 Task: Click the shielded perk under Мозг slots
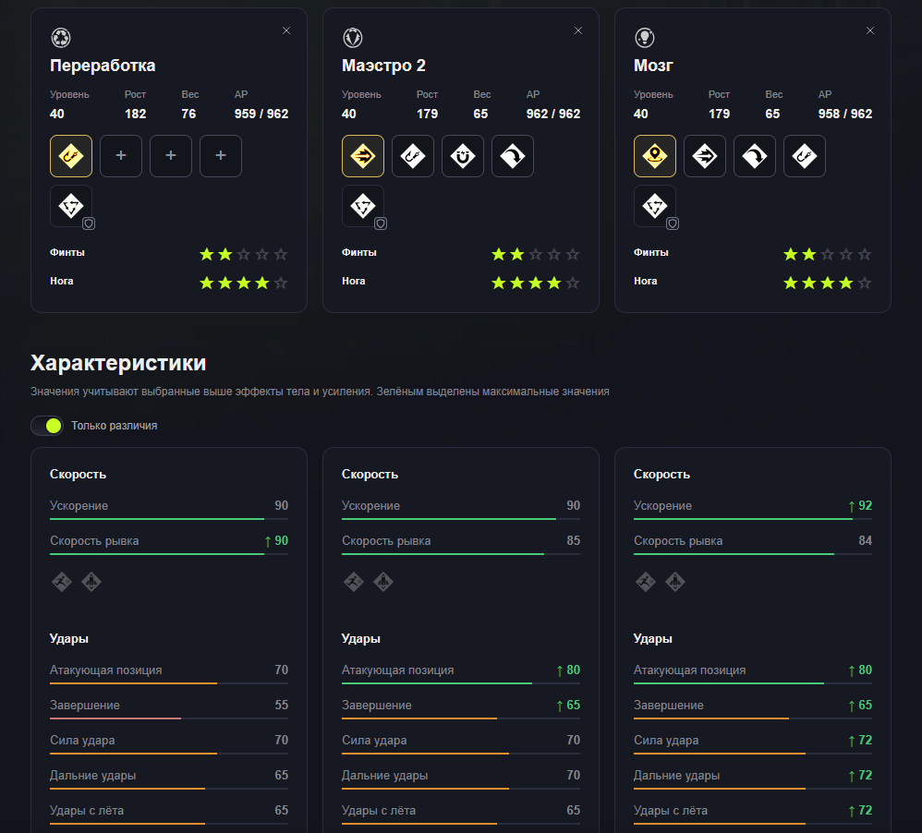click(x=655, y=206)
